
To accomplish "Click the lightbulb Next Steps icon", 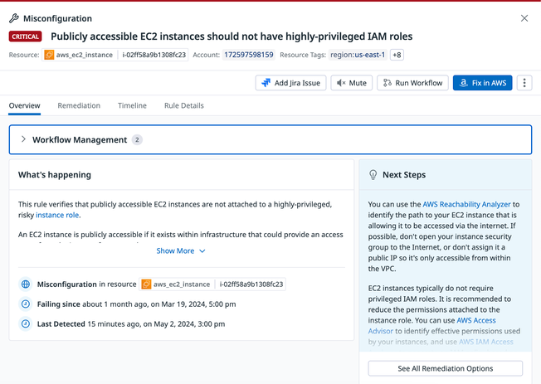I will (x=373, y=175).
